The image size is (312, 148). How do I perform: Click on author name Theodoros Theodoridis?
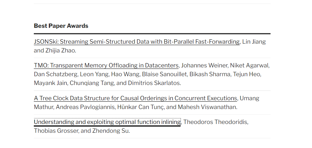(215, 122)
